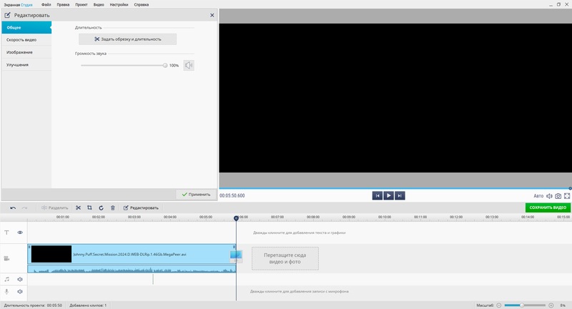Image resolution: width=572 pixels, height=309 pixels.
Task: Click the Редактировать toolbar button
Action: 141,207
